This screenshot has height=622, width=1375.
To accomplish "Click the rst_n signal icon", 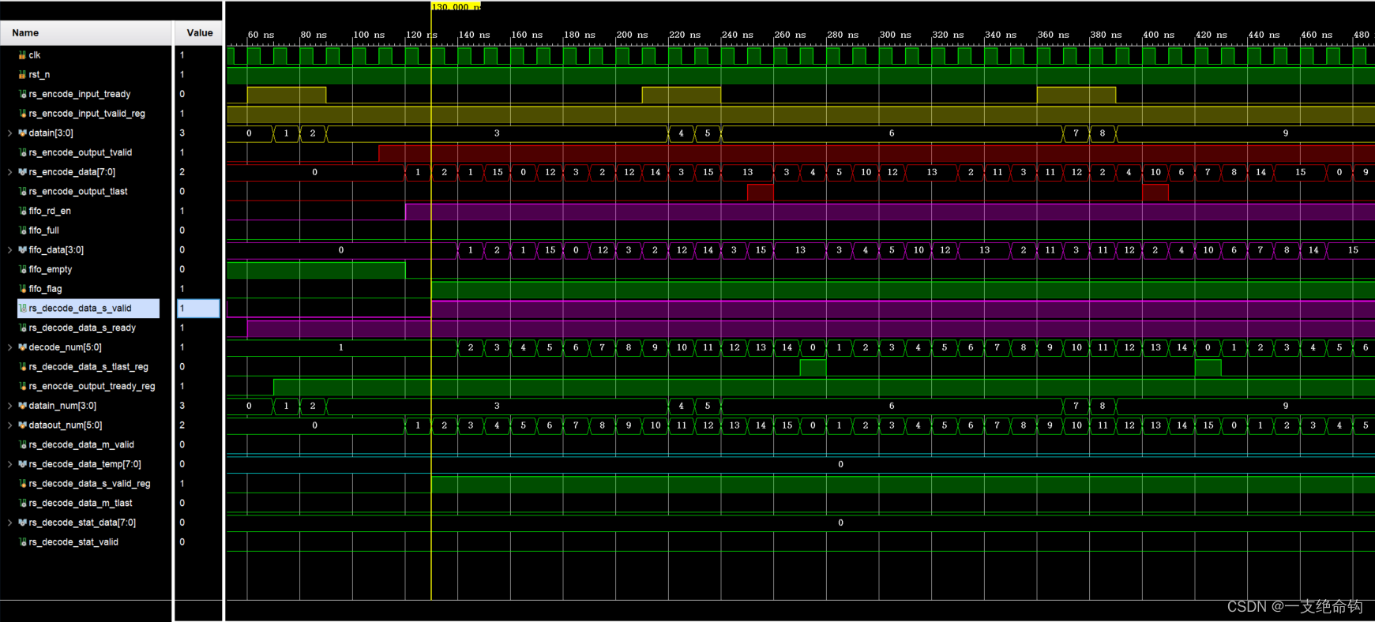I will coord(22,75).
